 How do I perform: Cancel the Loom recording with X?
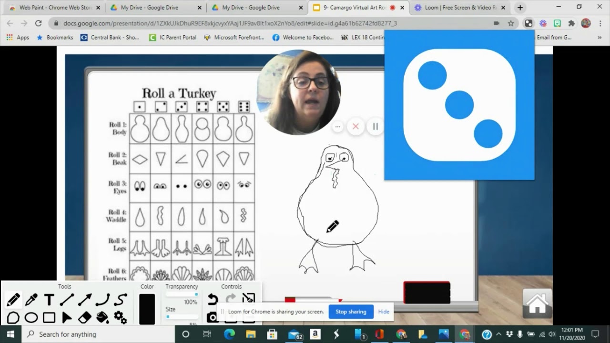coord(356,126)
